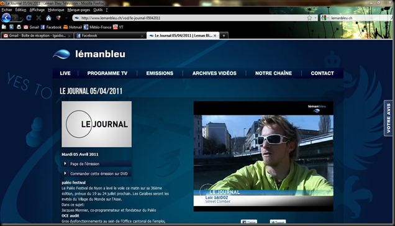This screenshot has width=395, height=226.
Task: Close the Facebook tab
Action: point(142,36)
